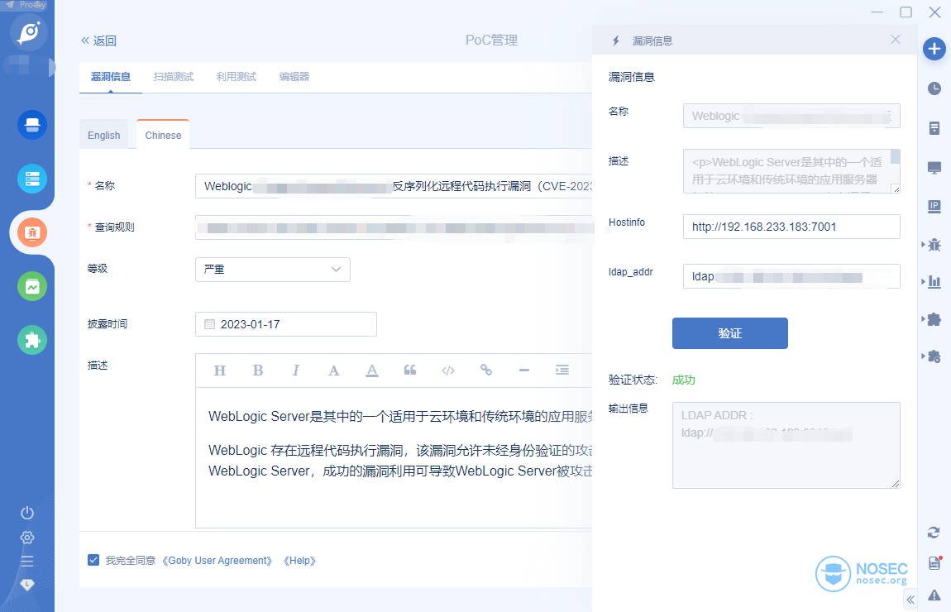
Task: Close the 漏洞信息 side panel
Action: click(x=896, y=40)
